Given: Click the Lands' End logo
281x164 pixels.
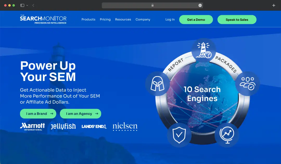Looking at the screenshot, I should (94, 126).
